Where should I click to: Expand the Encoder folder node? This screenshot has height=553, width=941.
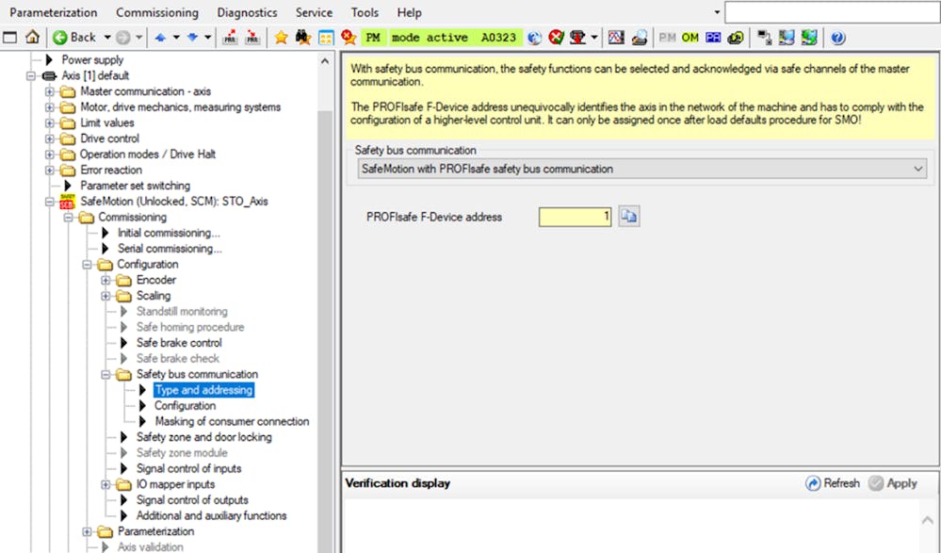[x=105, y=281]
